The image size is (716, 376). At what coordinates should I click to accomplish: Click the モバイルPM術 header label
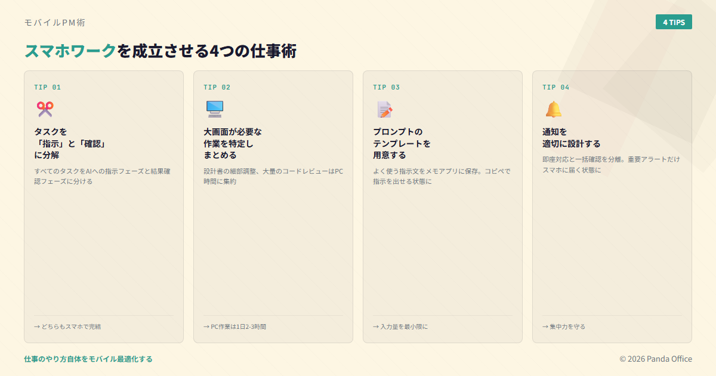(x=54, y=23)
